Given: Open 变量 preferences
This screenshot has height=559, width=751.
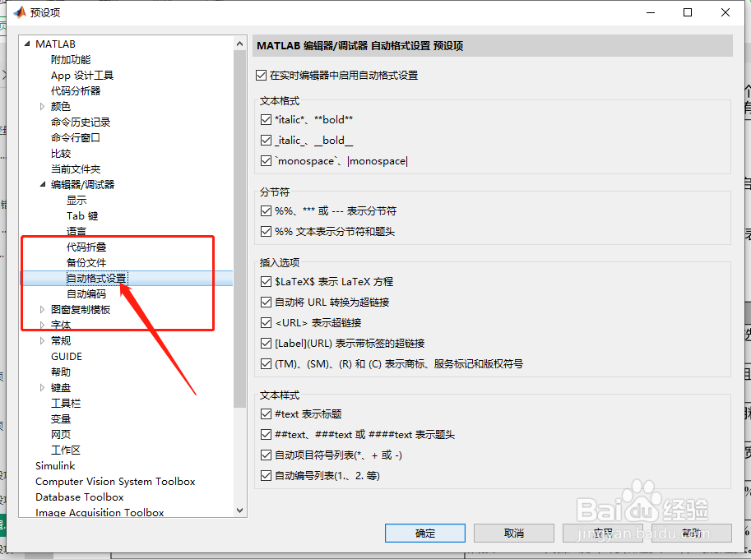Looking at the screenshot, I should pos(61,418).
